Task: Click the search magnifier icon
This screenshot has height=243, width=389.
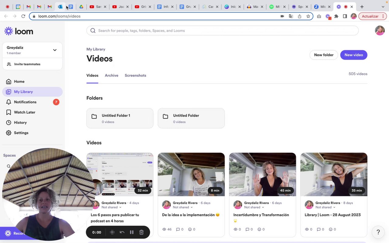Action: click(x=93, y=31)
